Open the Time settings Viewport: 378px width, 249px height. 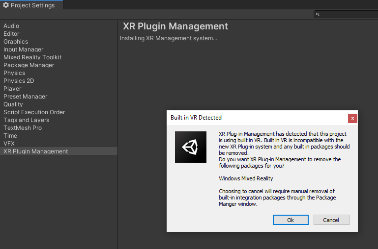[x=58, y=136]
